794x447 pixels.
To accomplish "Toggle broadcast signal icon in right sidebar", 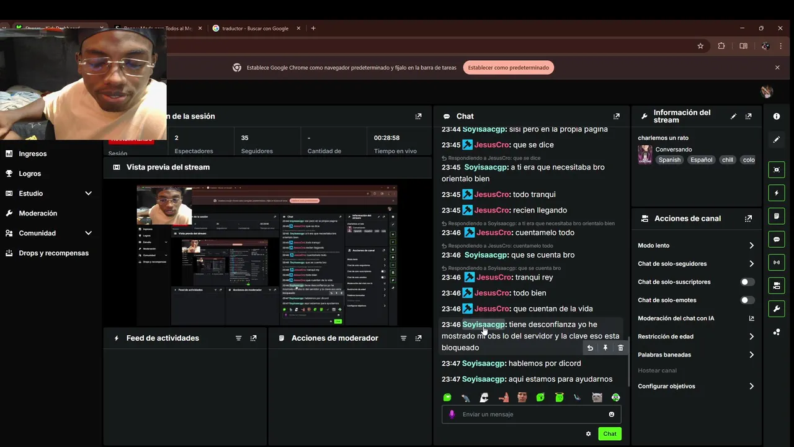I will point(777,263).
